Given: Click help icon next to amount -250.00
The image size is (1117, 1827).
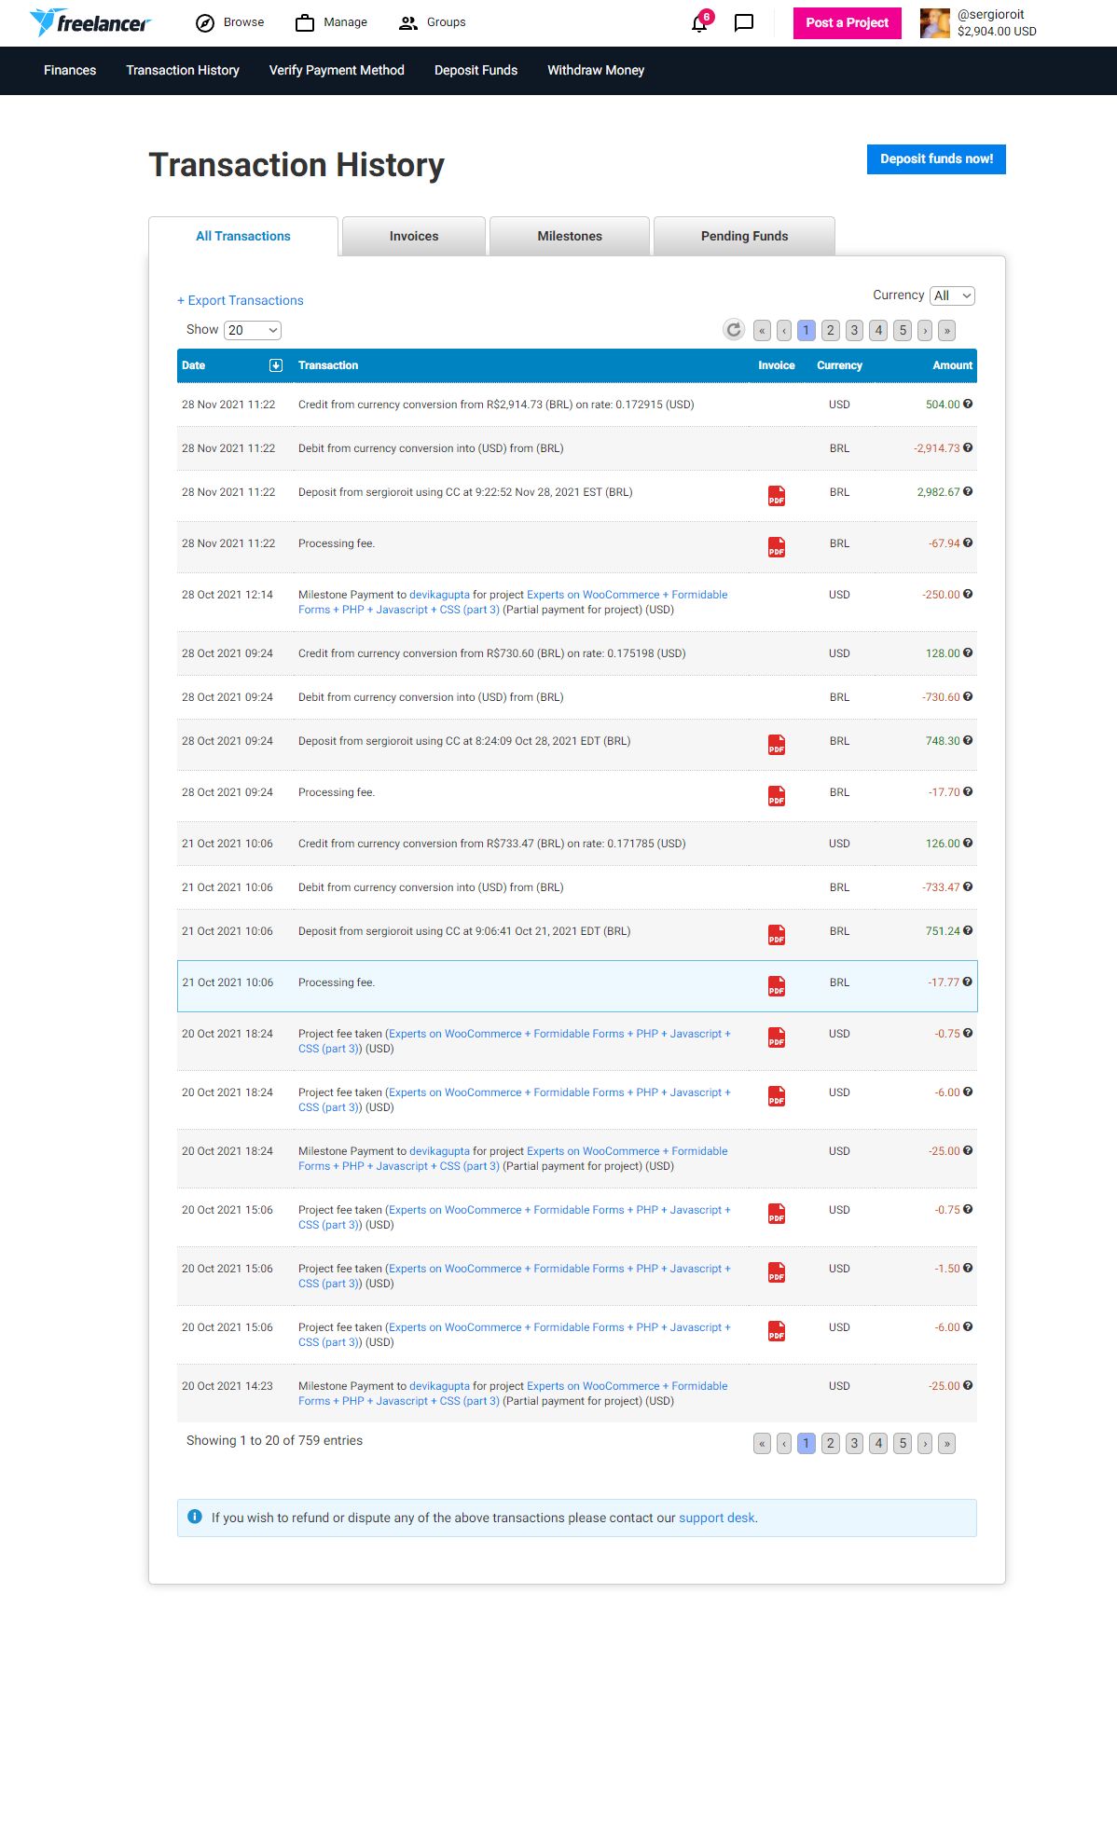Looking at the screenshot, I should pyautogui.click(x=968, y=595).
